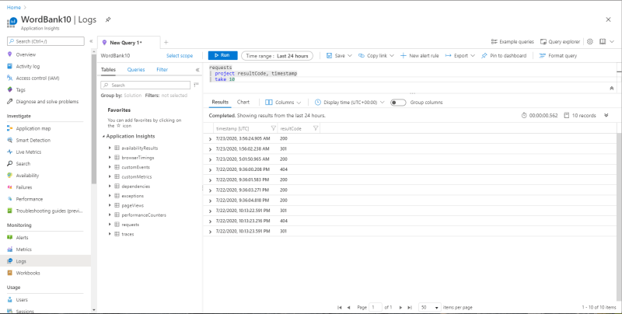This screenshot has height=314, width=622.
Task: Open Example queries
Action: tap(512, 42)
